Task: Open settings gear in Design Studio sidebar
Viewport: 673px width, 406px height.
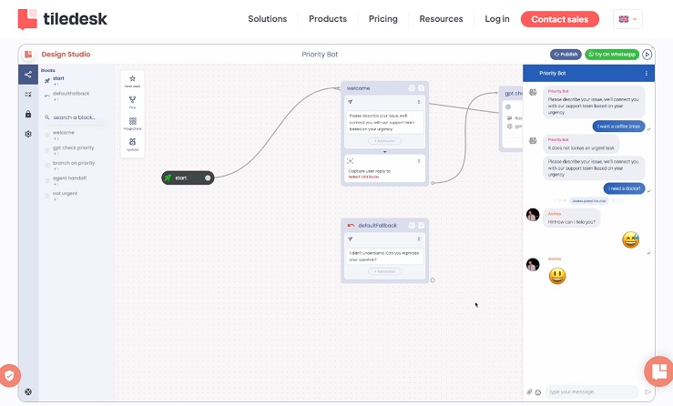Action: (28, 134)
